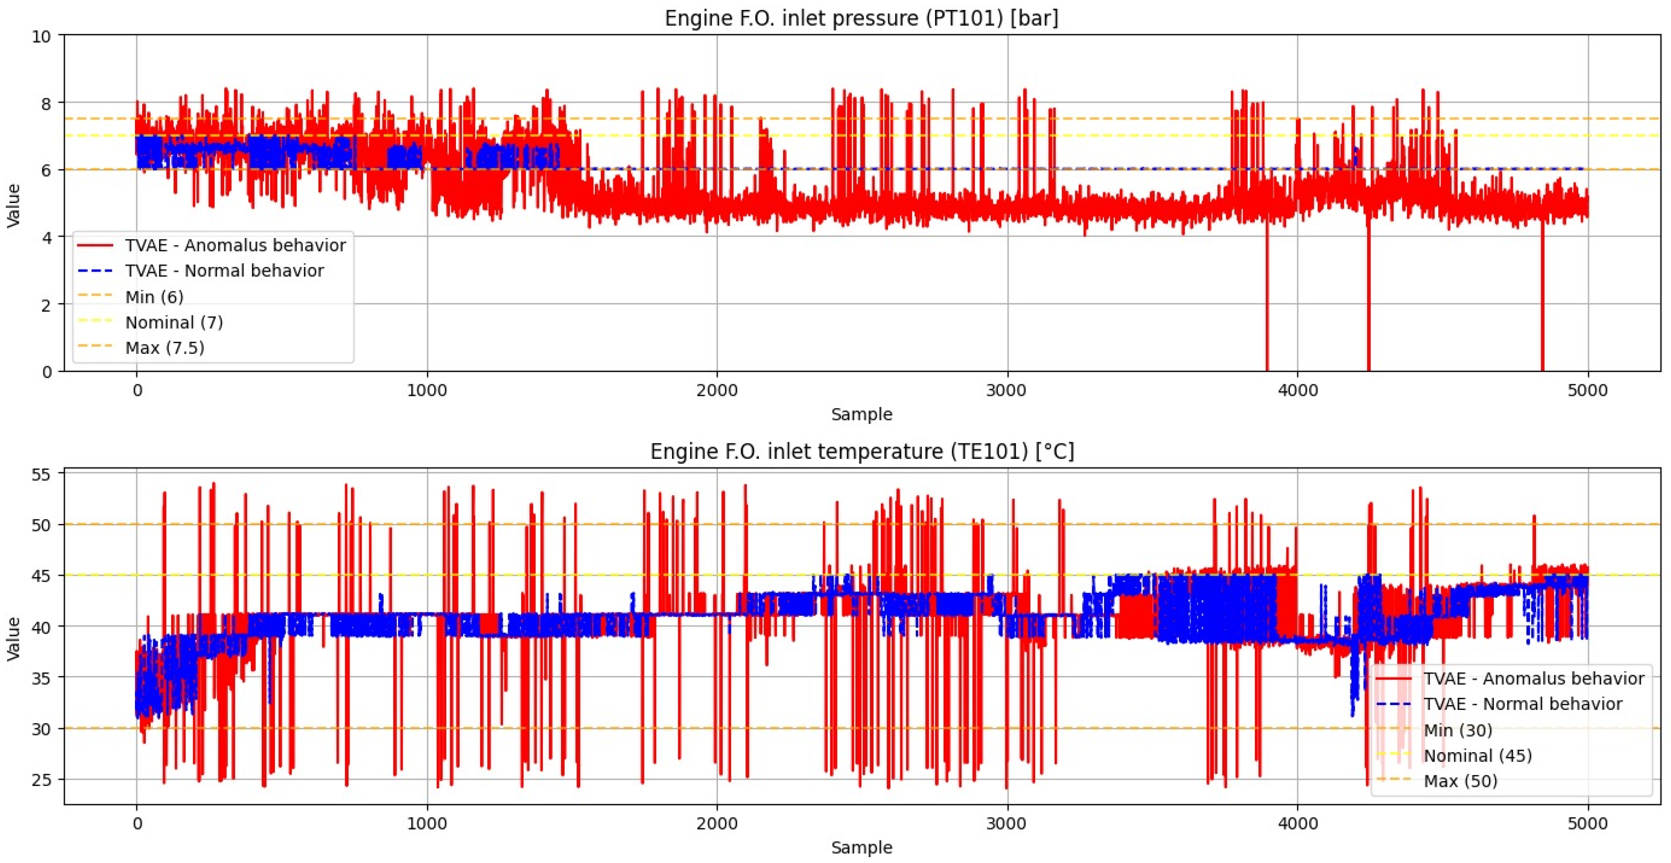Click the PT101 pressure chart title
1671x863 pixels.
pyautogui.click(x=861, y=18)
